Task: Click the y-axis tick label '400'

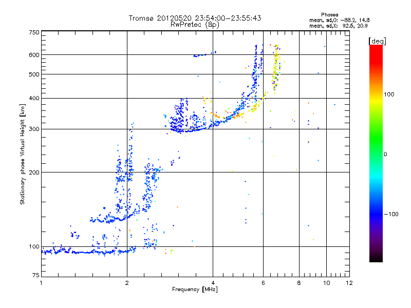Action: tap(34, 98)
